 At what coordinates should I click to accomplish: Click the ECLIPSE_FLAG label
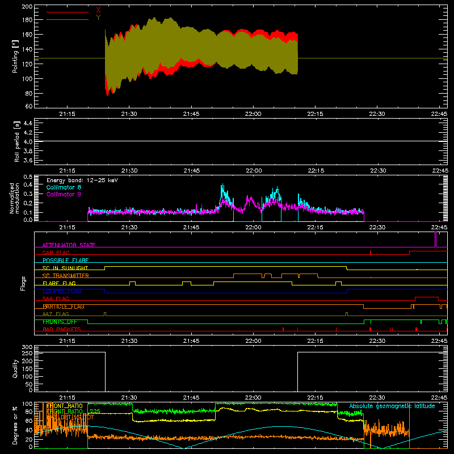[62, 291]
